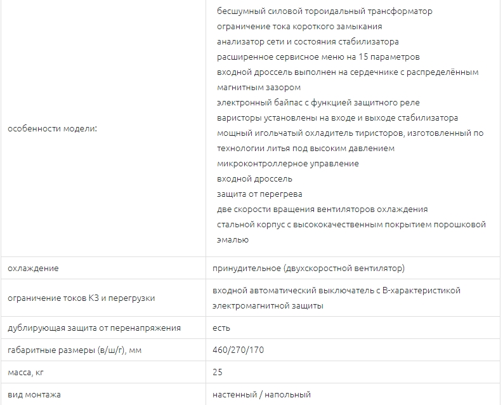The image size is (503, 405).
Task: Click the dimensions value '460/270/170'
Action: pyautogui.click(x=238, y=350)
